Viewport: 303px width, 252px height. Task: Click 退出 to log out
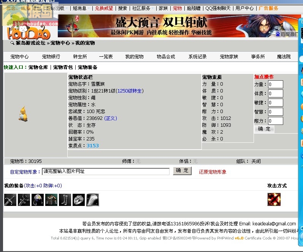click(x=37, y=8)
